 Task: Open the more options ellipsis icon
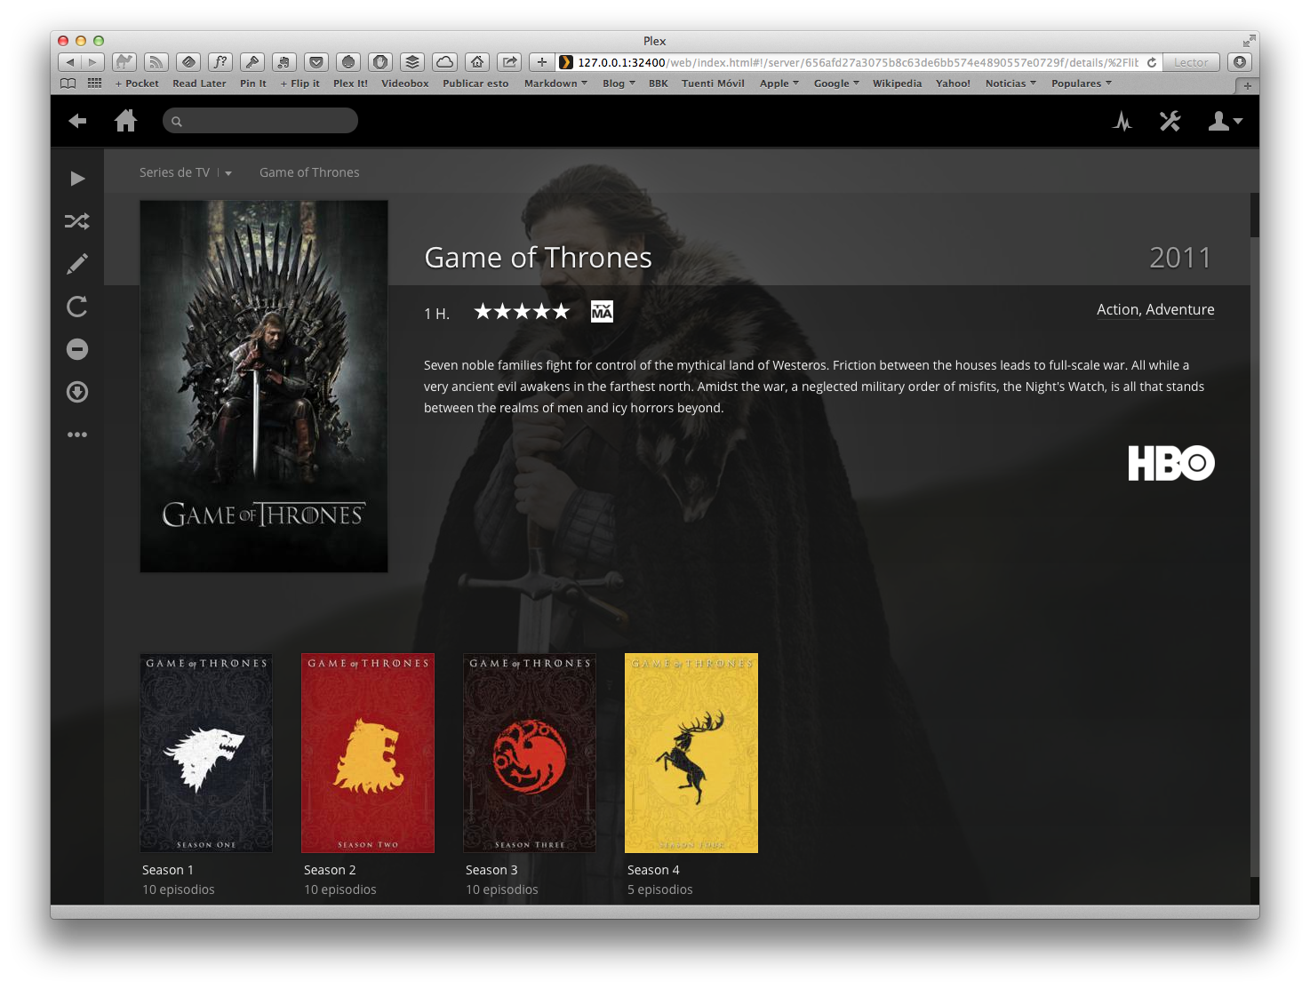pyautogui.click(x=77, y=435)
